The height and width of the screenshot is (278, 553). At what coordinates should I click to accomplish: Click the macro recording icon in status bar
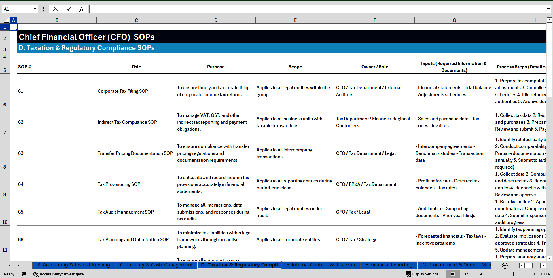(24, 274)
